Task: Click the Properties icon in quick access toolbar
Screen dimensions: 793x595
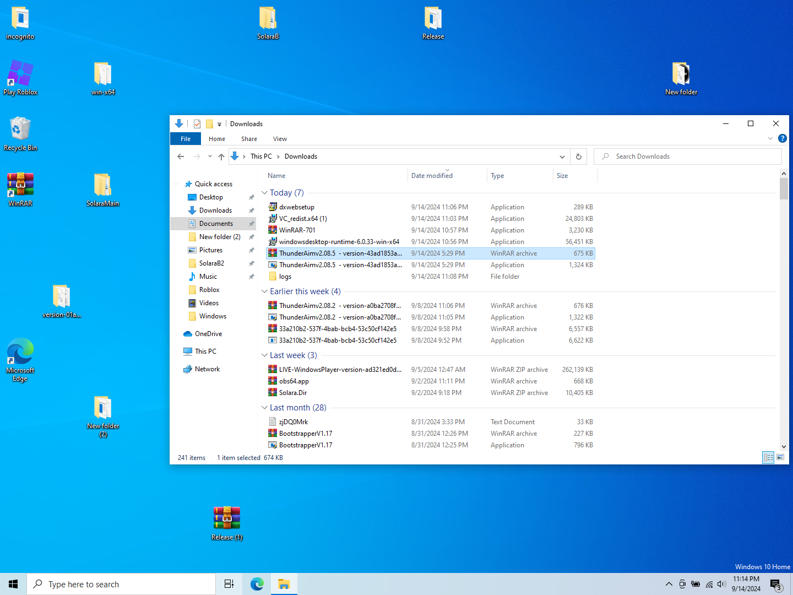Action: (x=197, y=124)
